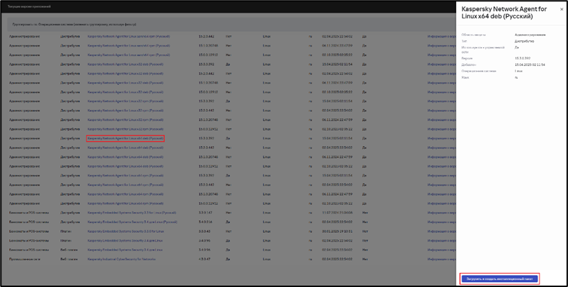Open the highlighted Network Agent x64 deb 15.3.0.392 link
Screen dimensions: 568x287
(x=125, y=139)
